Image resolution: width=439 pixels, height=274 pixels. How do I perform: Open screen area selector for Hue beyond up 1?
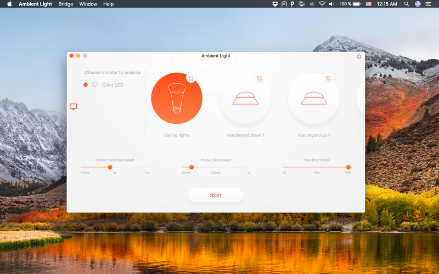[328, 78]
